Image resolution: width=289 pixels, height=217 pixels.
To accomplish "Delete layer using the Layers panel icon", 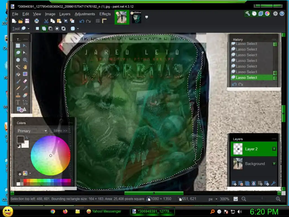I will 240,183.
